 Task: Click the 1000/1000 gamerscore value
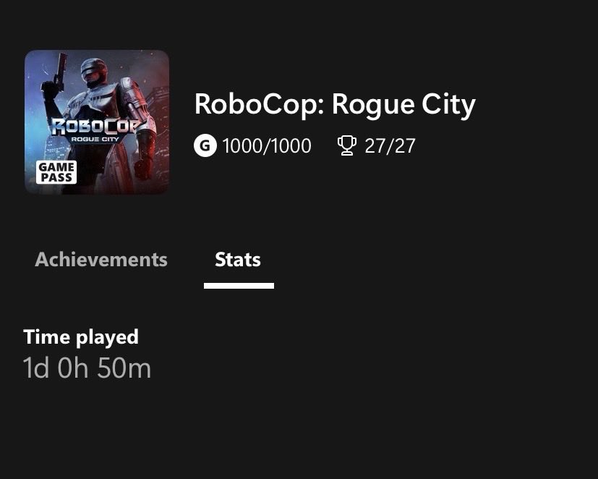click(267, 146)
